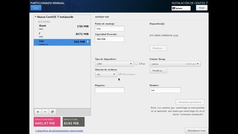The width and height of the screenshot is (238, 134).
Task: Open the storage device selected link
Action: 59,131
